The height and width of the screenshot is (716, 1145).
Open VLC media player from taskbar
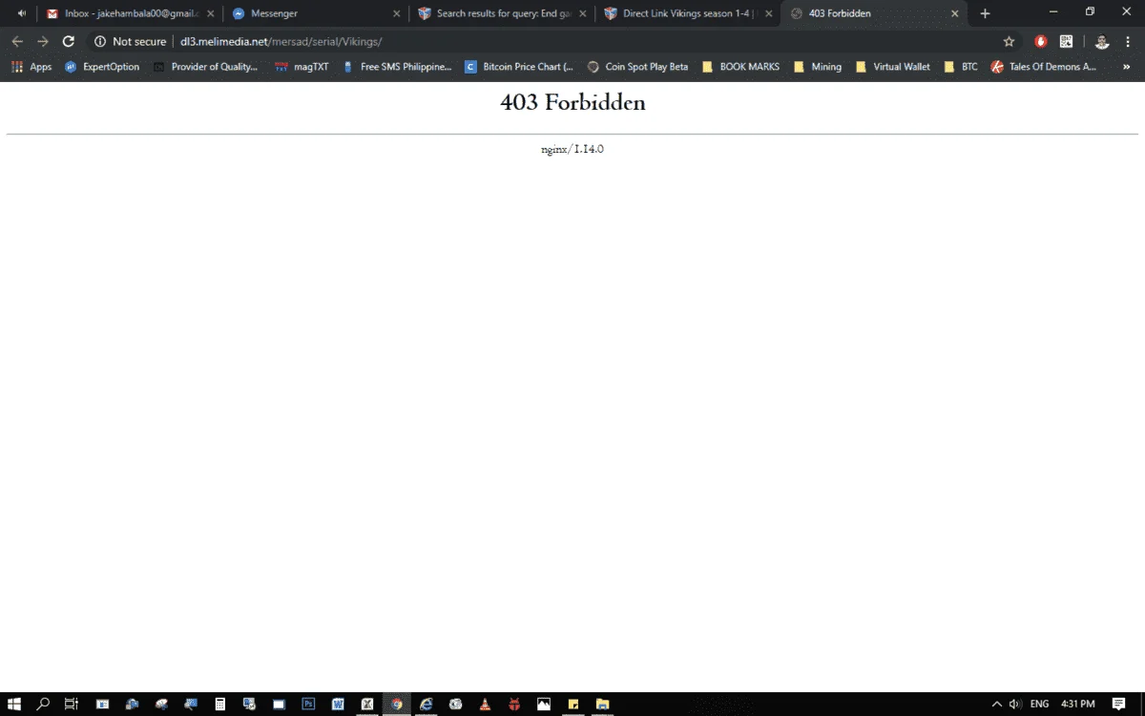pyautogui.click(x=485, y=705)
